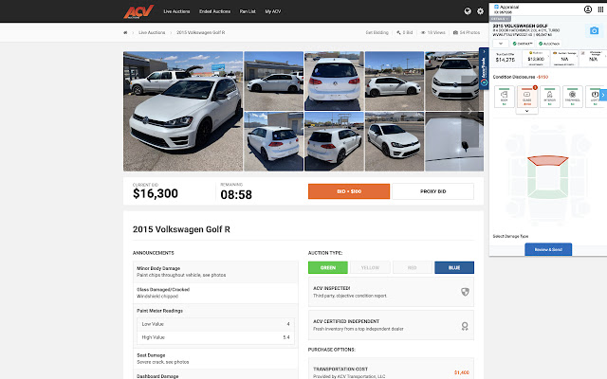Collapse the Glass category chevron below the card

[x=527, y=111]
